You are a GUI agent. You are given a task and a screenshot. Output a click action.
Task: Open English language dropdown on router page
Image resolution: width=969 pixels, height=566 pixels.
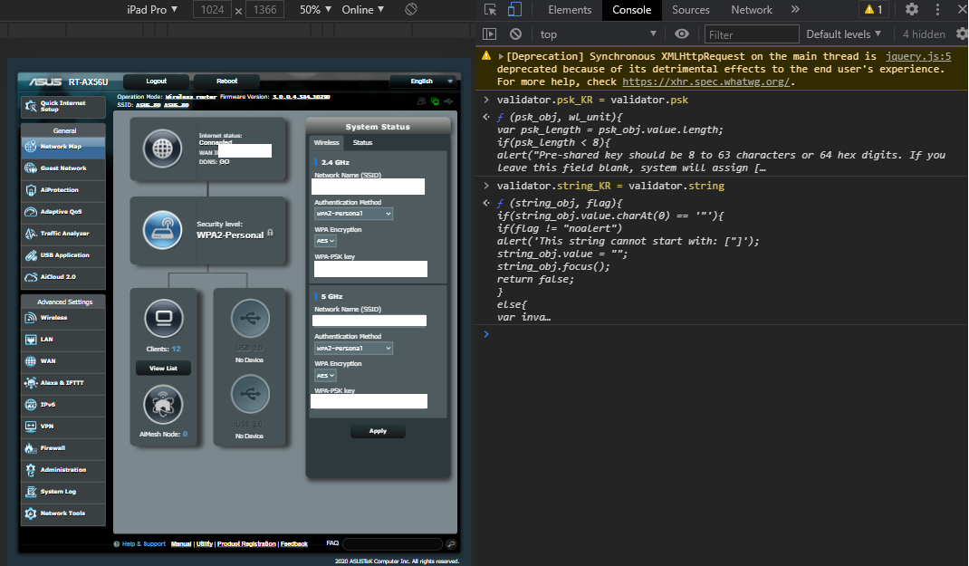(424, 81)
